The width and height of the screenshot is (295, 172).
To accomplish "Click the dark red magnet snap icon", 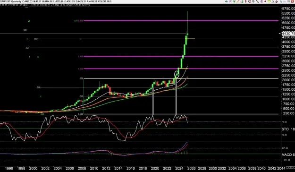I will tap(277, 1).
